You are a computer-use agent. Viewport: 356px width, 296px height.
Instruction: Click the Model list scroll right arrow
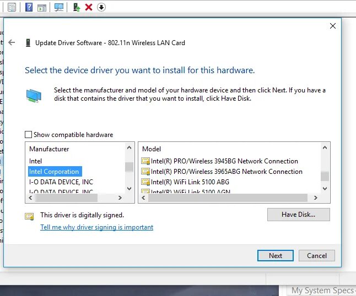316,198
